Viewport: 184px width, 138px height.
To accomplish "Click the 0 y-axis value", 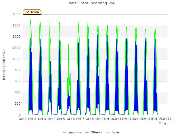I will click(x=20, y=115).
